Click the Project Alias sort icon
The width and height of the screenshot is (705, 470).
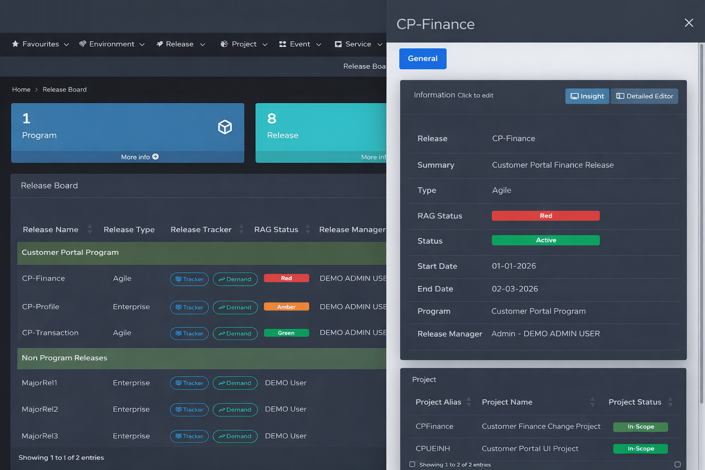point(469,402)
